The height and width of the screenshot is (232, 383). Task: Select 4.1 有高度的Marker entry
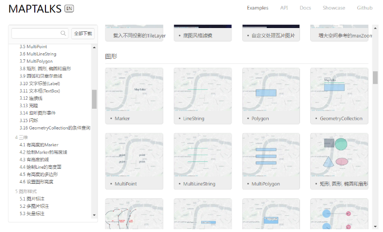click(39, 145)
